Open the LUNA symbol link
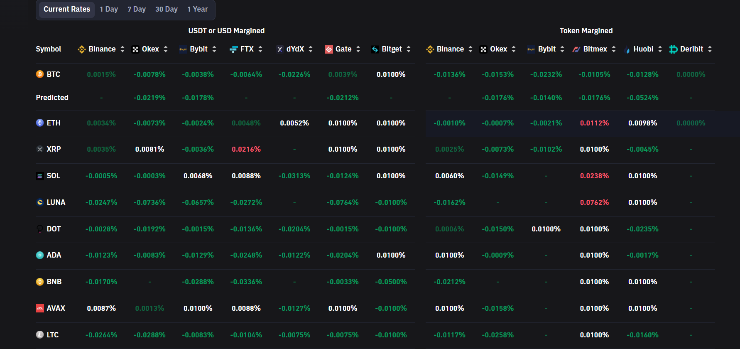This screenshot has height=349, width=740. 56,202
